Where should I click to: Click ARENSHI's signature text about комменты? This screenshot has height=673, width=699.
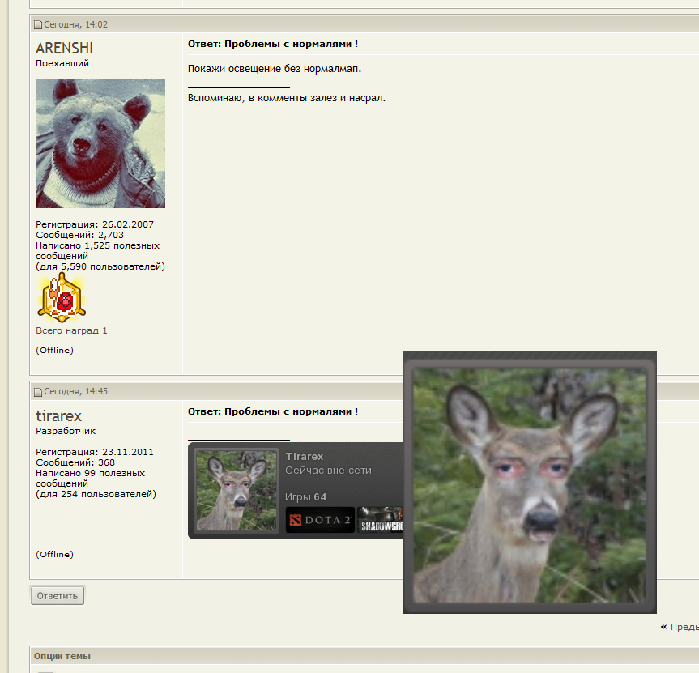[287, 98]
